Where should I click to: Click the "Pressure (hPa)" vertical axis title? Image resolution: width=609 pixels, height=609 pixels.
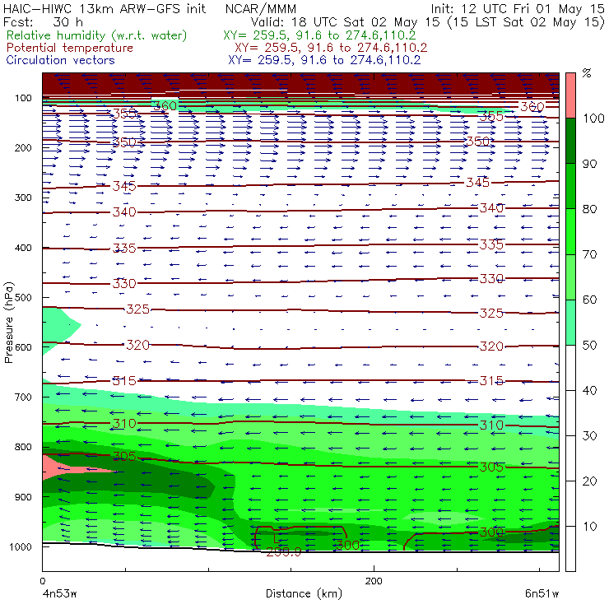(x=9, y=323)
